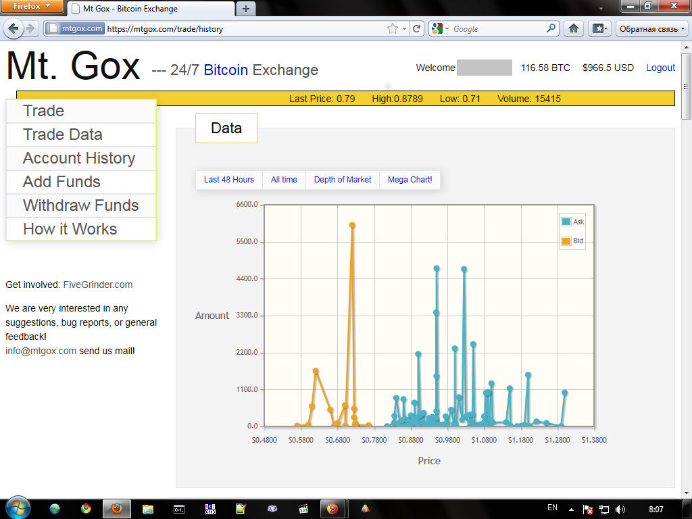Open the Обратная связь feedback dropdown
The height and width of the screenshot is (519, 692).
tap(652, 28)
